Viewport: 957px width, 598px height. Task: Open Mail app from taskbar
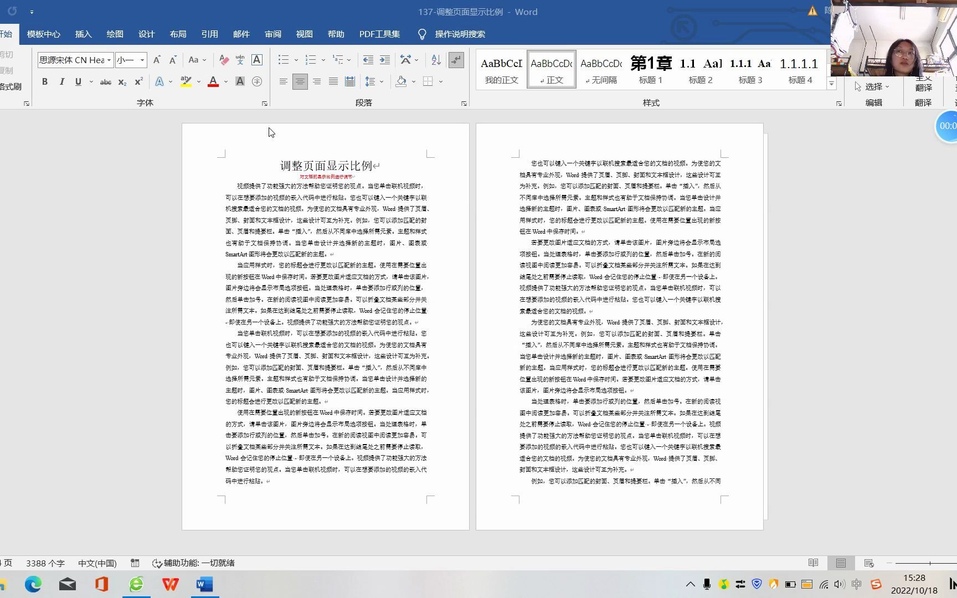(x=68, y=584)
